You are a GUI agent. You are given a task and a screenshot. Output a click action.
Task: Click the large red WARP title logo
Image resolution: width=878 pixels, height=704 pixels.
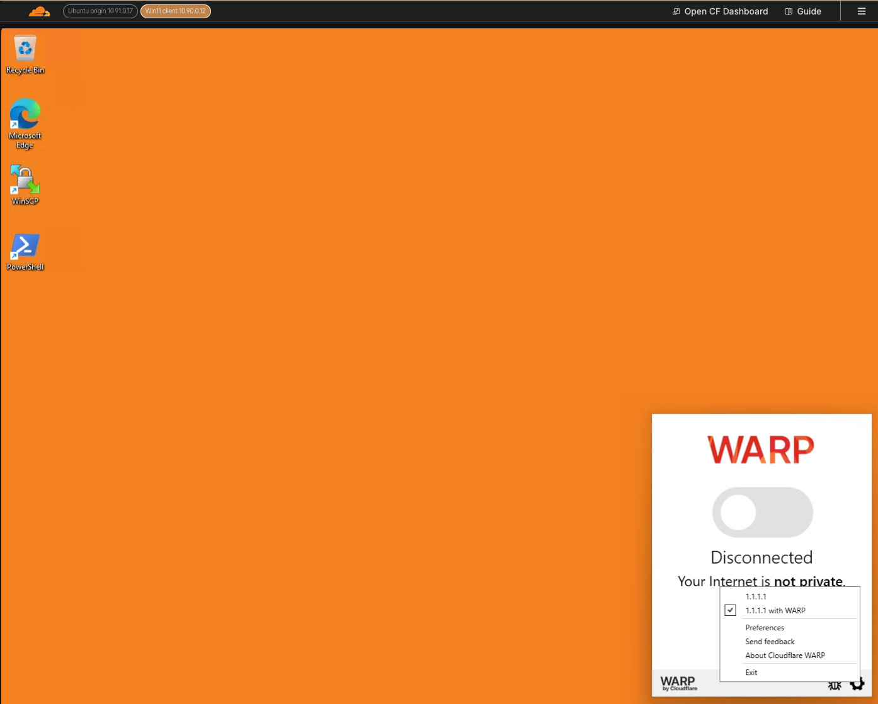(761, 450)
